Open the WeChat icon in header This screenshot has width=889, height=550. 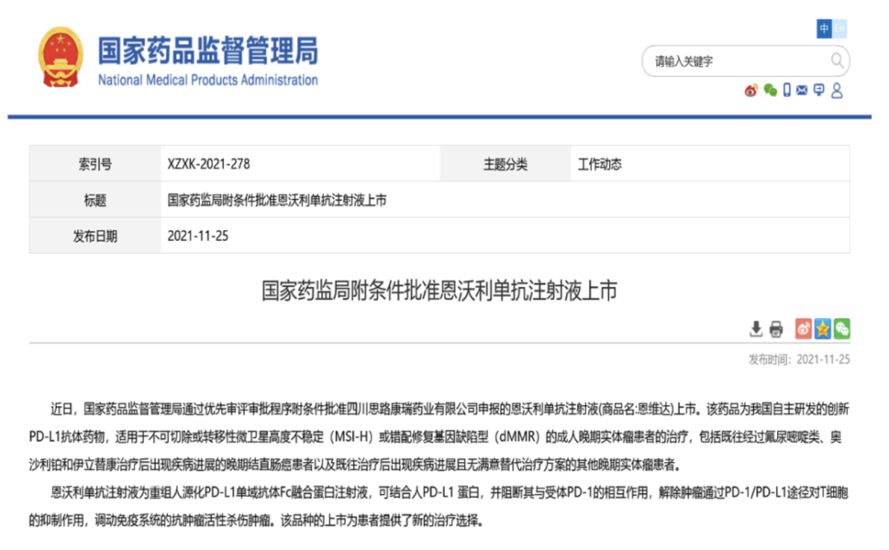(770, 90)
